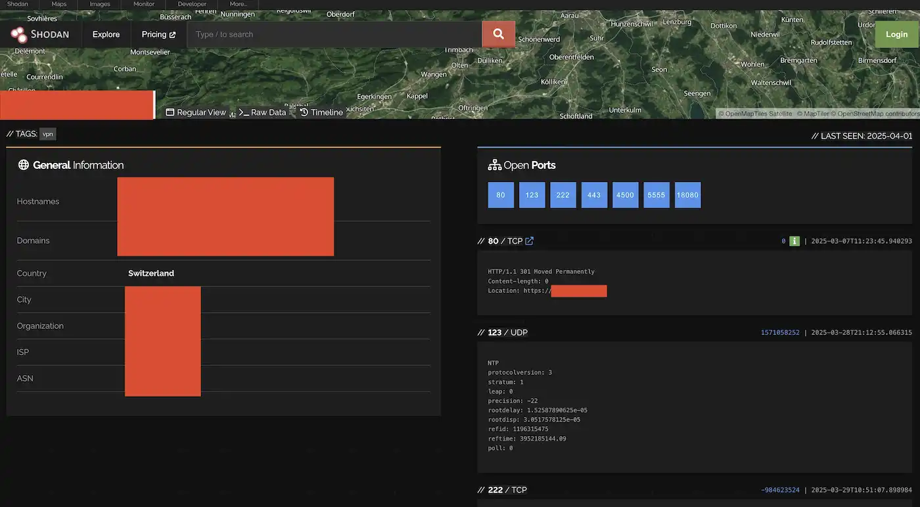
Task: Open the Explore page
Action: tap(105, 33)
